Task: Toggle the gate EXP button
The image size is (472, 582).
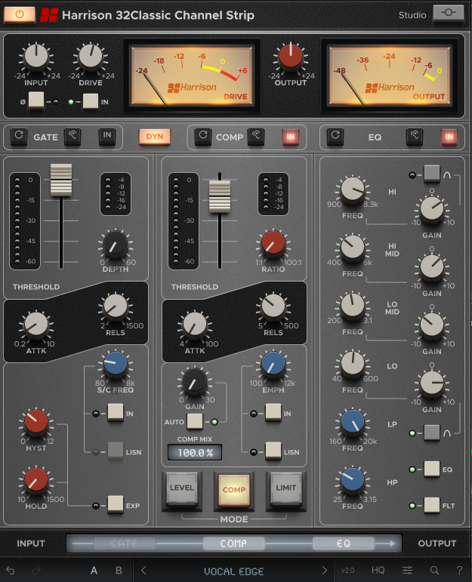Action: [115, 504]
